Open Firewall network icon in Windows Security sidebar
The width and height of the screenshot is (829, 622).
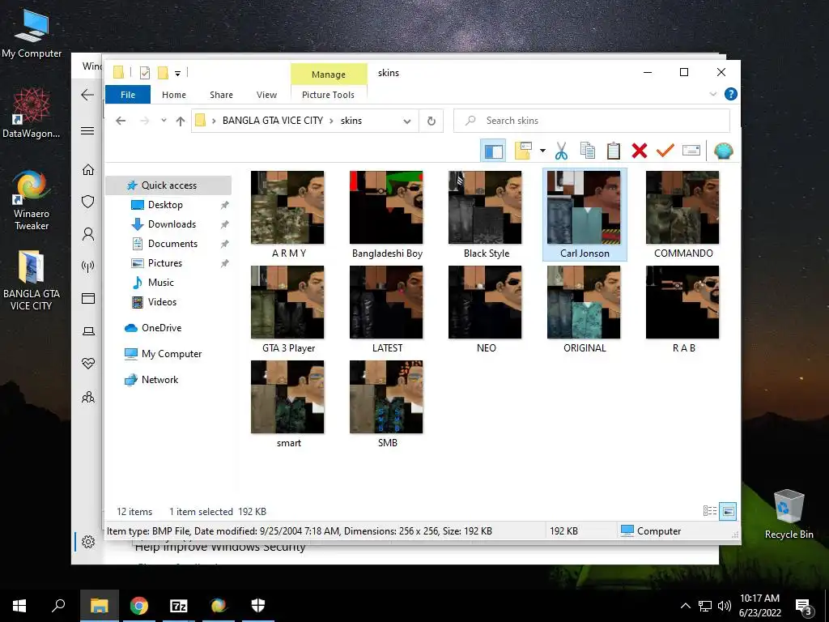coord(87,266)
